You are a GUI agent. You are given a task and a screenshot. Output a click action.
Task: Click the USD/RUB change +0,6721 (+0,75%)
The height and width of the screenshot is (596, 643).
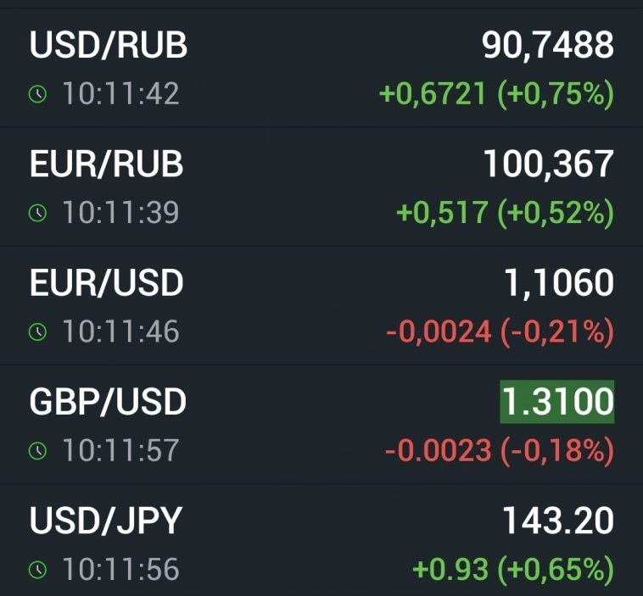(496, 94)
